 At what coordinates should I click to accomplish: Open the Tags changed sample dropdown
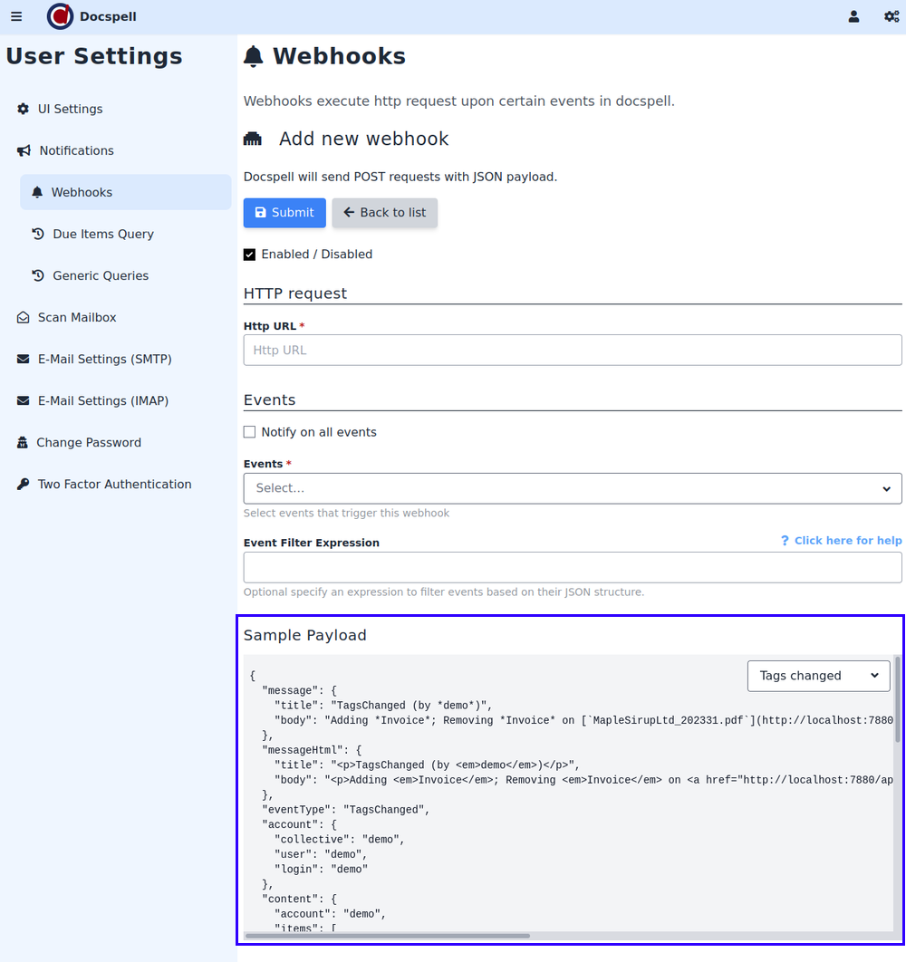pyautogui.click(x=818, y=676)
